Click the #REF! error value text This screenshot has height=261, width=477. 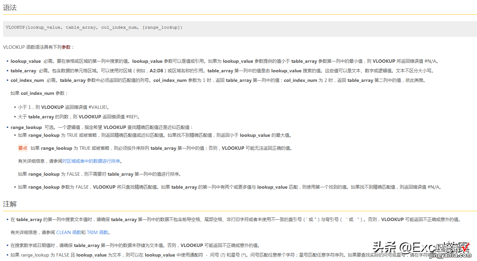pos(133,117)
